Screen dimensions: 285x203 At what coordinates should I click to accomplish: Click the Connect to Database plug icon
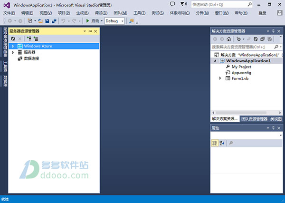click(x=29, y=39)
